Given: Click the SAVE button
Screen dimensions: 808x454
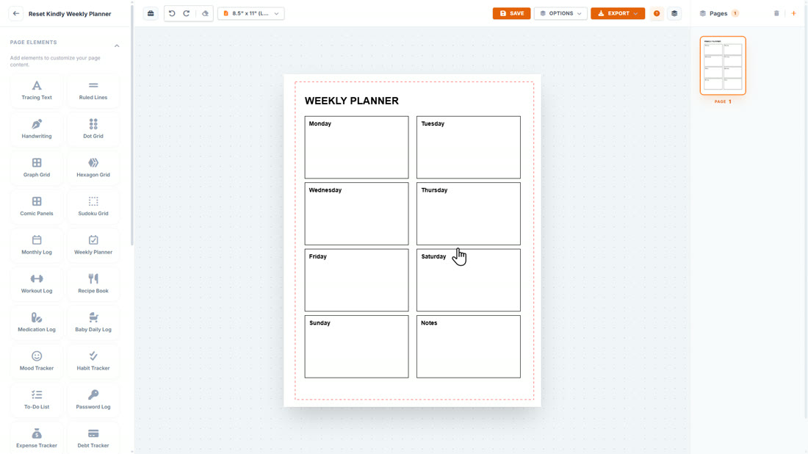Looking at the screenshot, I should (x=511, y=13).
